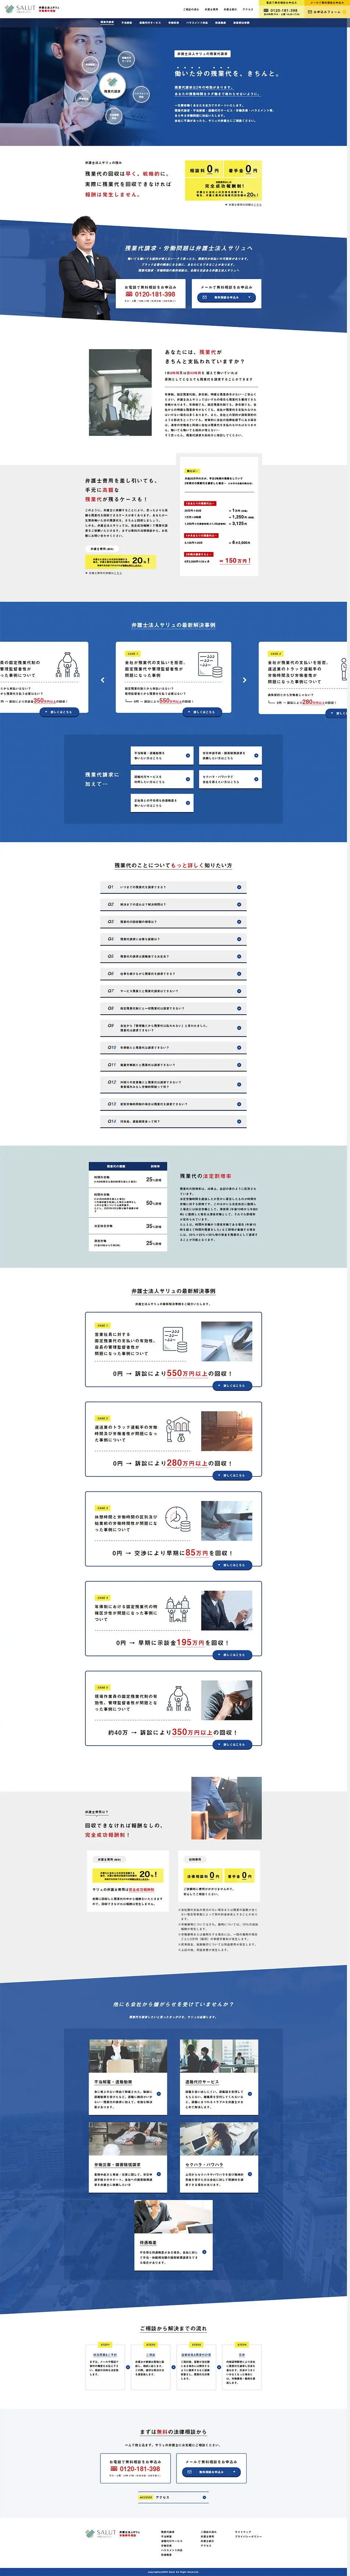Click the photo on the CASE 5 350万円 card

point(226,1700)
